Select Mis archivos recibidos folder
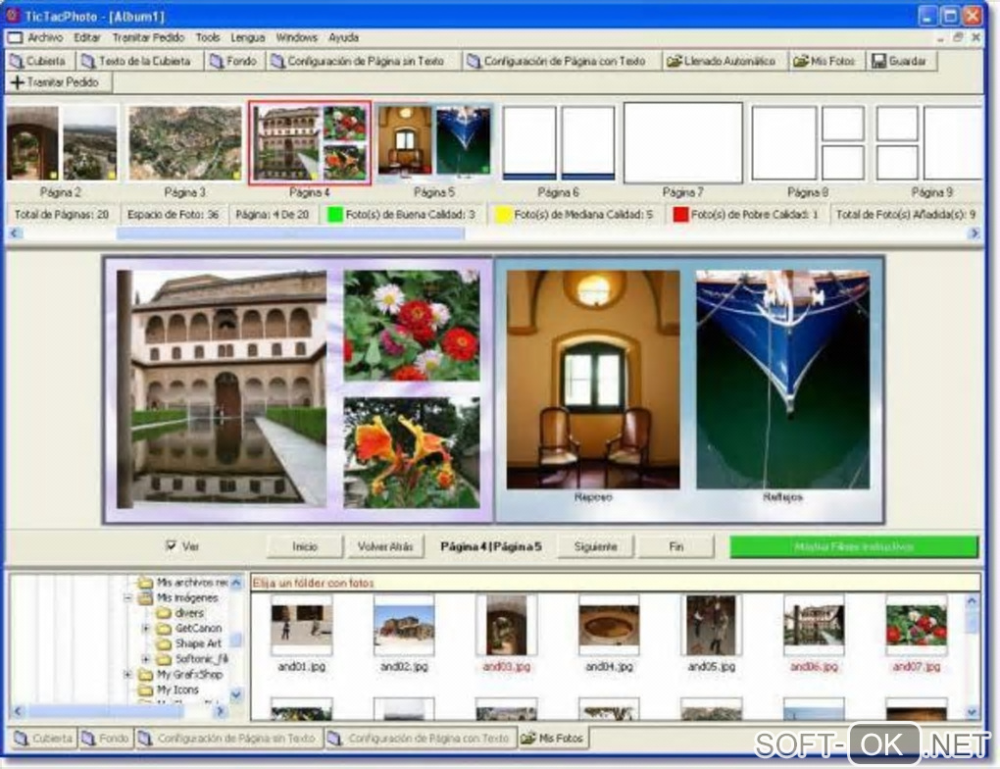The image size is (1000, 769). (x=192, y=583)
